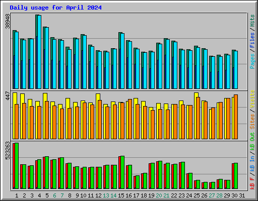Click green weekend day label 6
Viewport: 258px width, 201px height.
click(x=54, y=195)
